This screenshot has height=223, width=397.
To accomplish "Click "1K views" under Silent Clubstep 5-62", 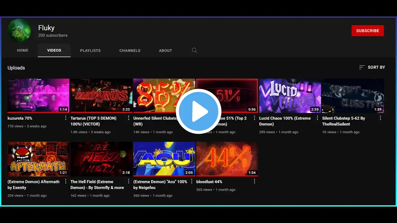I will click(x=329, y=132).
